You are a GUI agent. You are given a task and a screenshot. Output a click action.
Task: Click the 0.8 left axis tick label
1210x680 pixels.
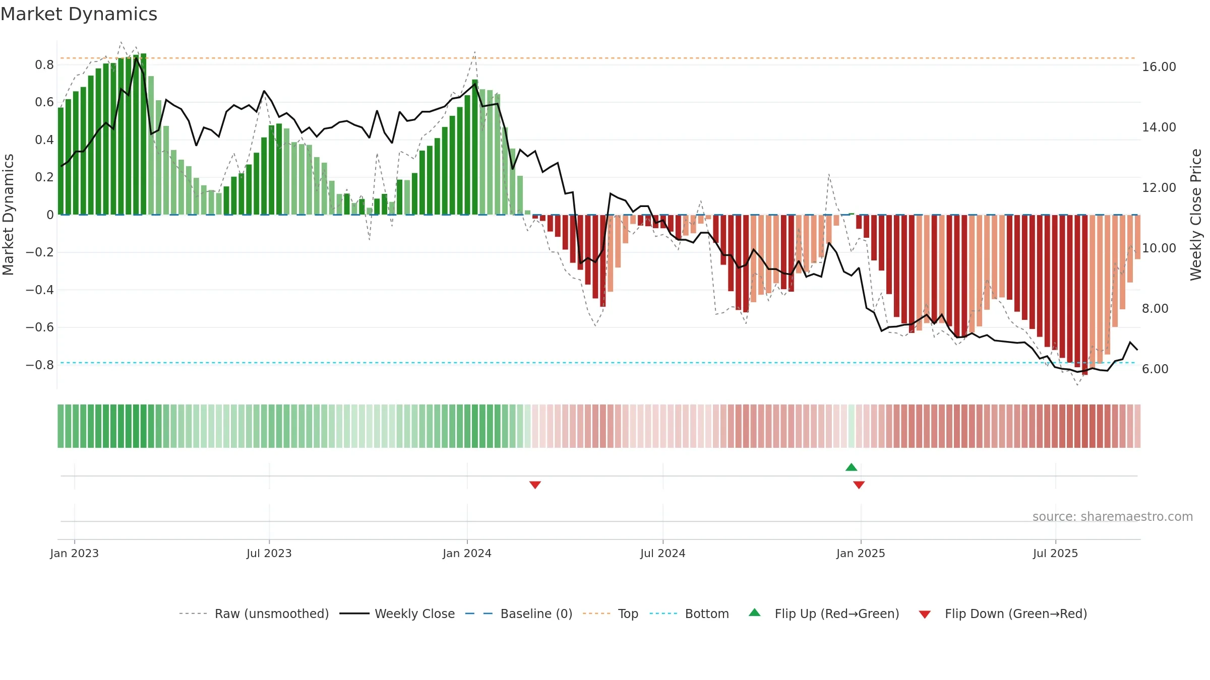(44, 64)
